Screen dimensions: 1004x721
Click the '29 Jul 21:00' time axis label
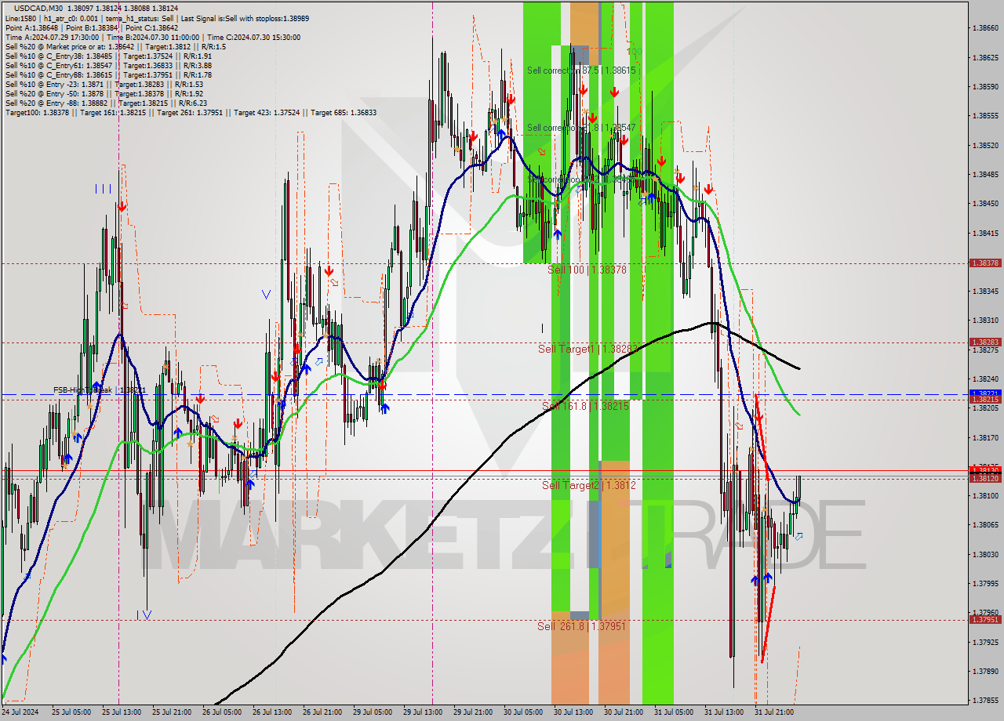pyautogui.click(x=472, y=712)
